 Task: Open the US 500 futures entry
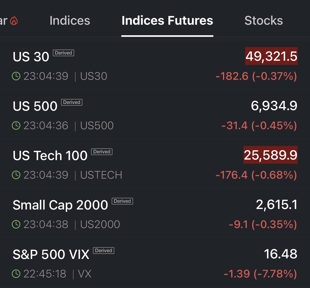[x=35, y=106]
